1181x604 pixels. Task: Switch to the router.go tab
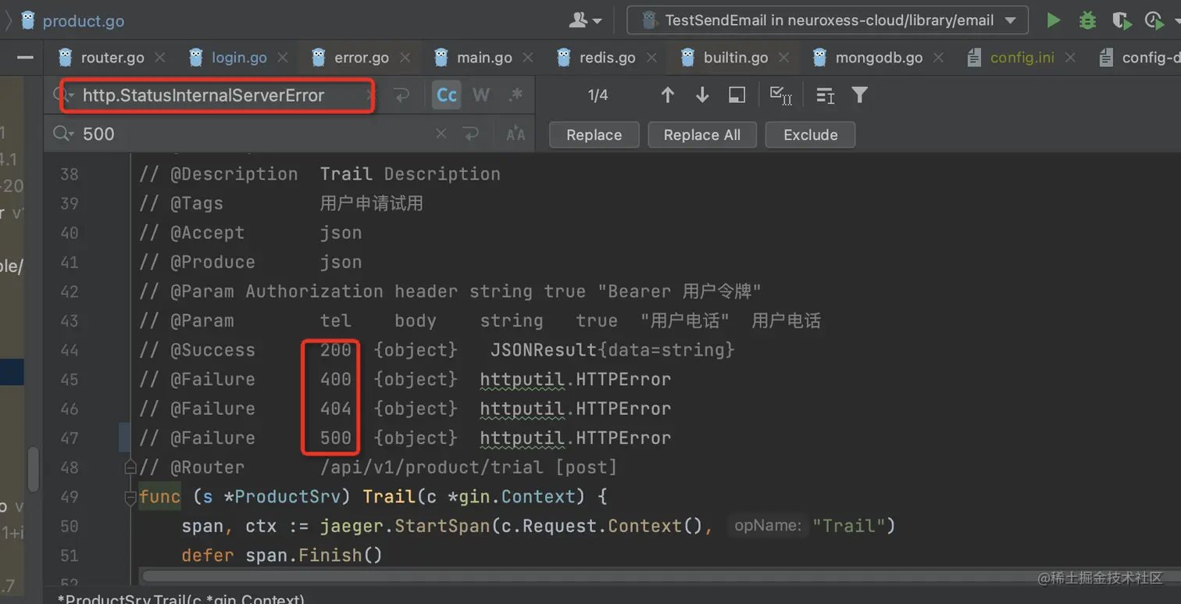[112, 58]
